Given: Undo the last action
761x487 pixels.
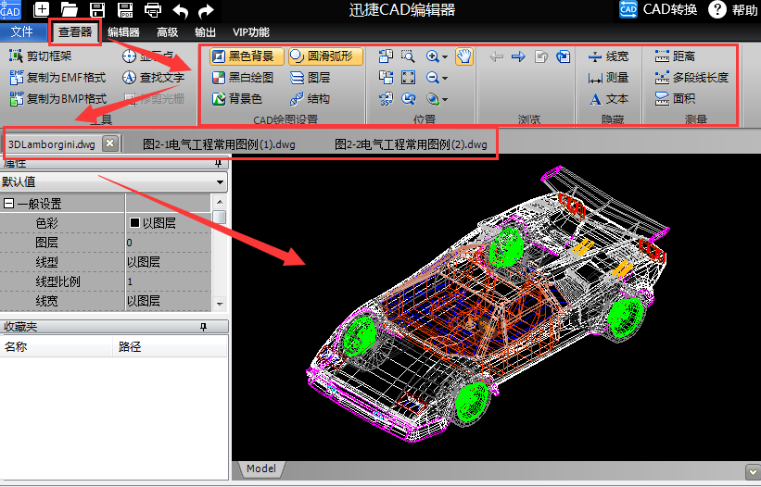Looking at the screenshot, I should (x=181, y=10).
